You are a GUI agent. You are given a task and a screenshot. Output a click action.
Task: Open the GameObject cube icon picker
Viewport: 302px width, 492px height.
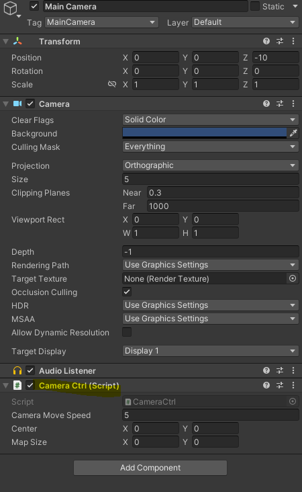point(11,9)
